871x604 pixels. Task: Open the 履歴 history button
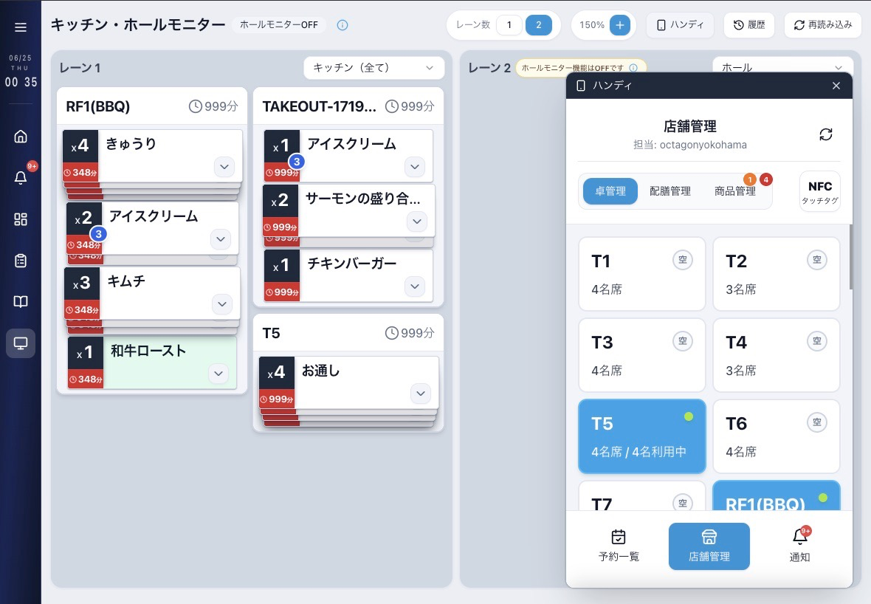[x=748, y=25]
